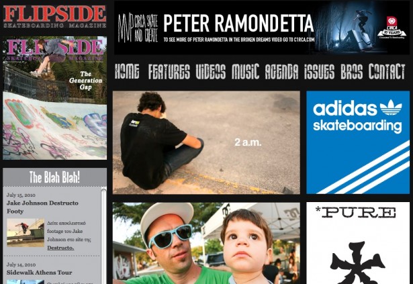
Task: Open the Pure advertisement with the cross logo
Action: coord(358,243)
